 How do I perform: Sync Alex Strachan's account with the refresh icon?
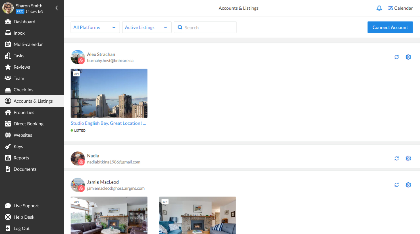397,57
